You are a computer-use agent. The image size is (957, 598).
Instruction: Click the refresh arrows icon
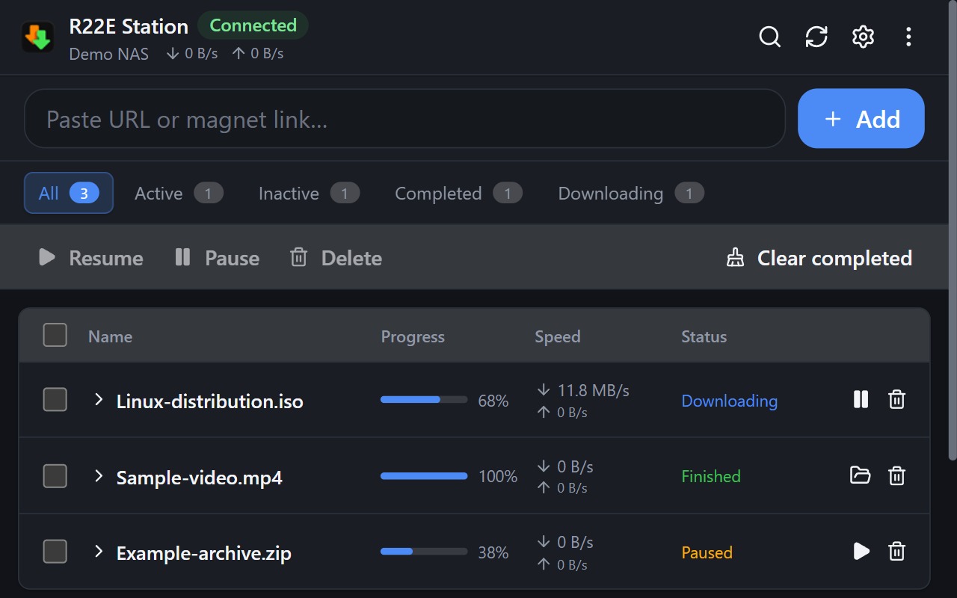816,37
